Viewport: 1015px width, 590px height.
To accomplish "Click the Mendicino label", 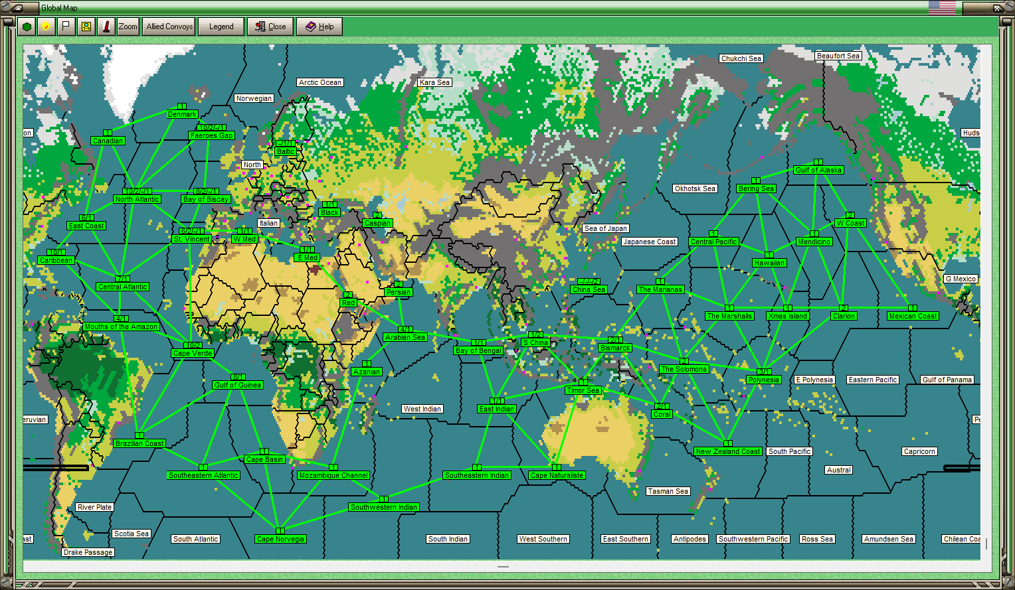I will pos(814,242).
